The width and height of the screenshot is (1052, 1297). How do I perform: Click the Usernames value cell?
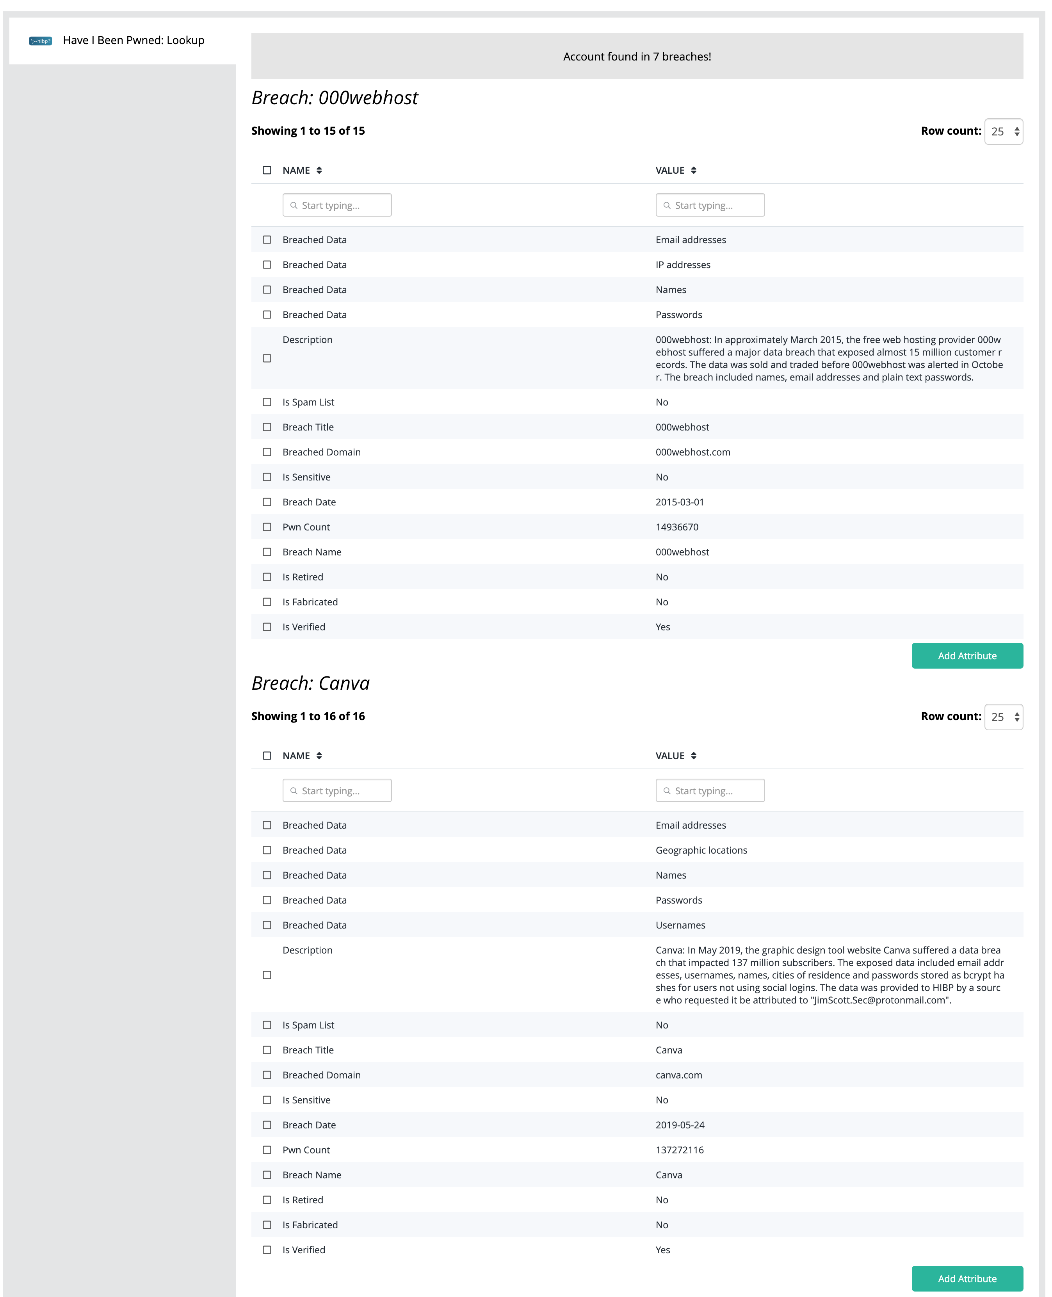[x=680, y=925]
